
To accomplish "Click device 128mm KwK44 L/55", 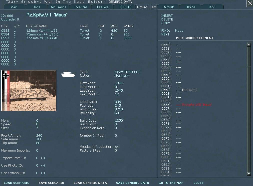I will tap(42, 31).
